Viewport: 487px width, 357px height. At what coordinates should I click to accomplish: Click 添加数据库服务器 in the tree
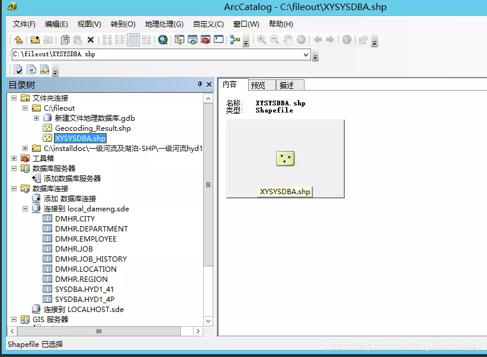(72, 179)
